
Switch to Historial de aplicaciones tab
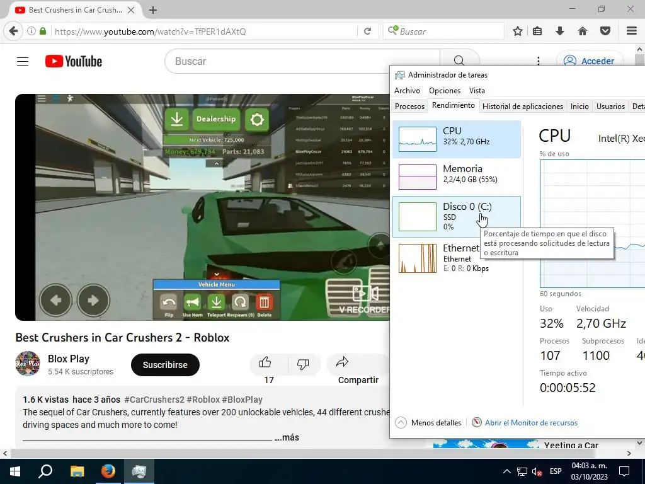[x=522, y=106]
